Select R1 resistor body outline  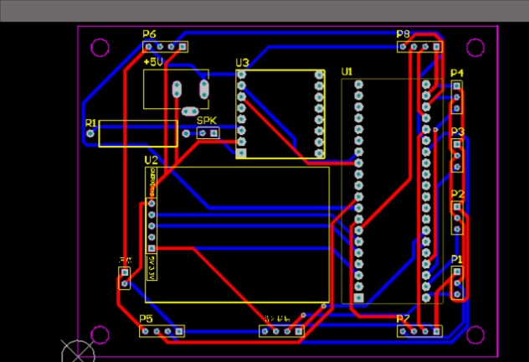[138, 133]
